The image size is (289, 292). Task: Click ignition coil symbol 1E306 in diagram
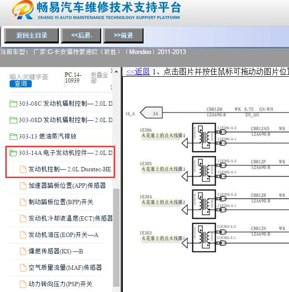(x=204, y=138)
